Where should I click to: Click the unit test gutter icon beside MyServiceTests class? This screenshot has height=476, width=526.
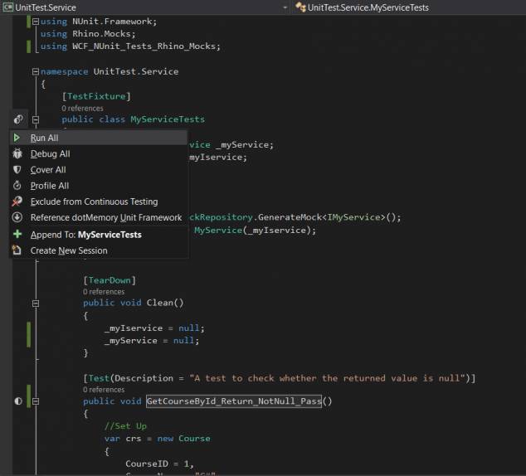coord(18,119)
